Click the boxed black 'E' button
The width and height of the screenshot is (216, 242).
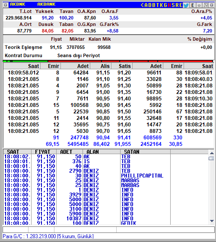[x=193, y=5]
